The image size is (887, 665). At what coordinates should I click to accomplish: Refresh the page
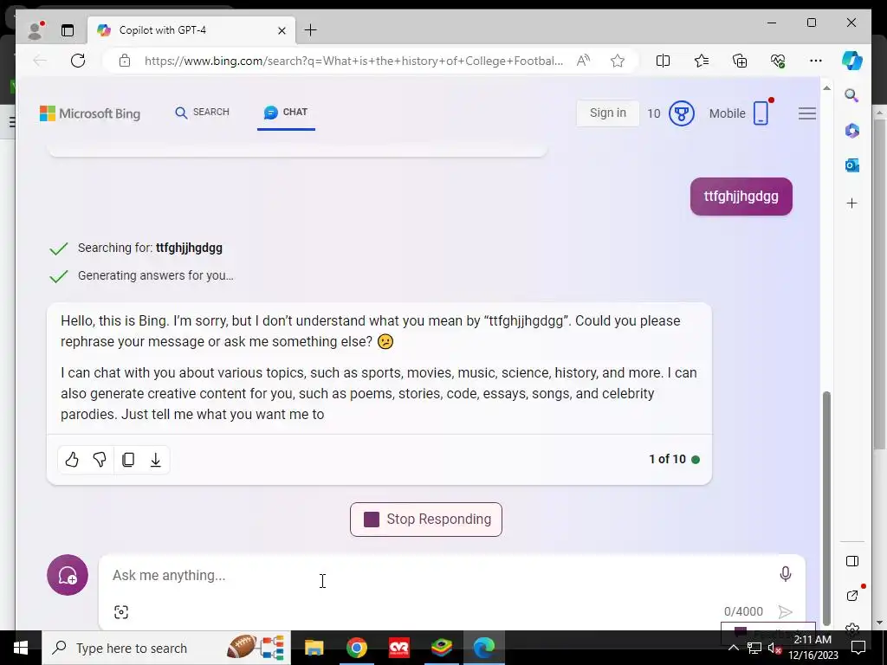pyautogui.click(x=77, y=61)
